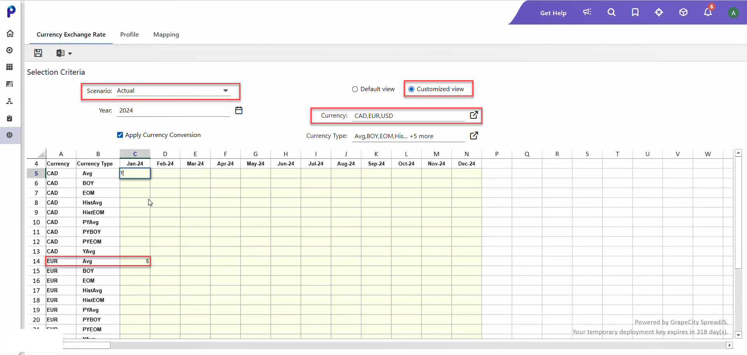Open the clipboard tasks sidebar icon

tap(10, 118)
